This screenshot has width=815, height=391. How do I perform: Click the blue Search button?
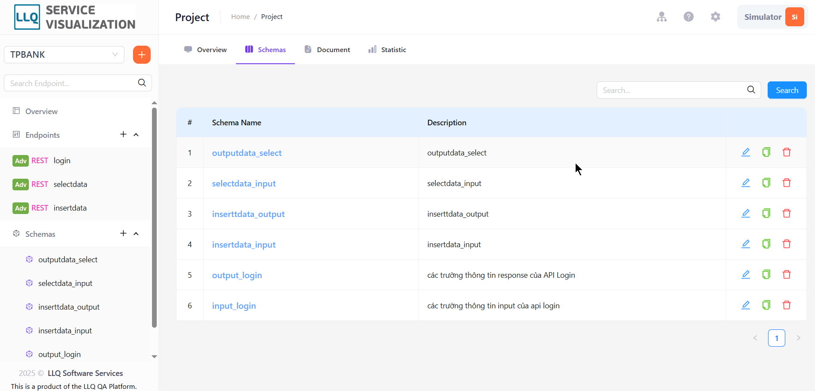787,90
